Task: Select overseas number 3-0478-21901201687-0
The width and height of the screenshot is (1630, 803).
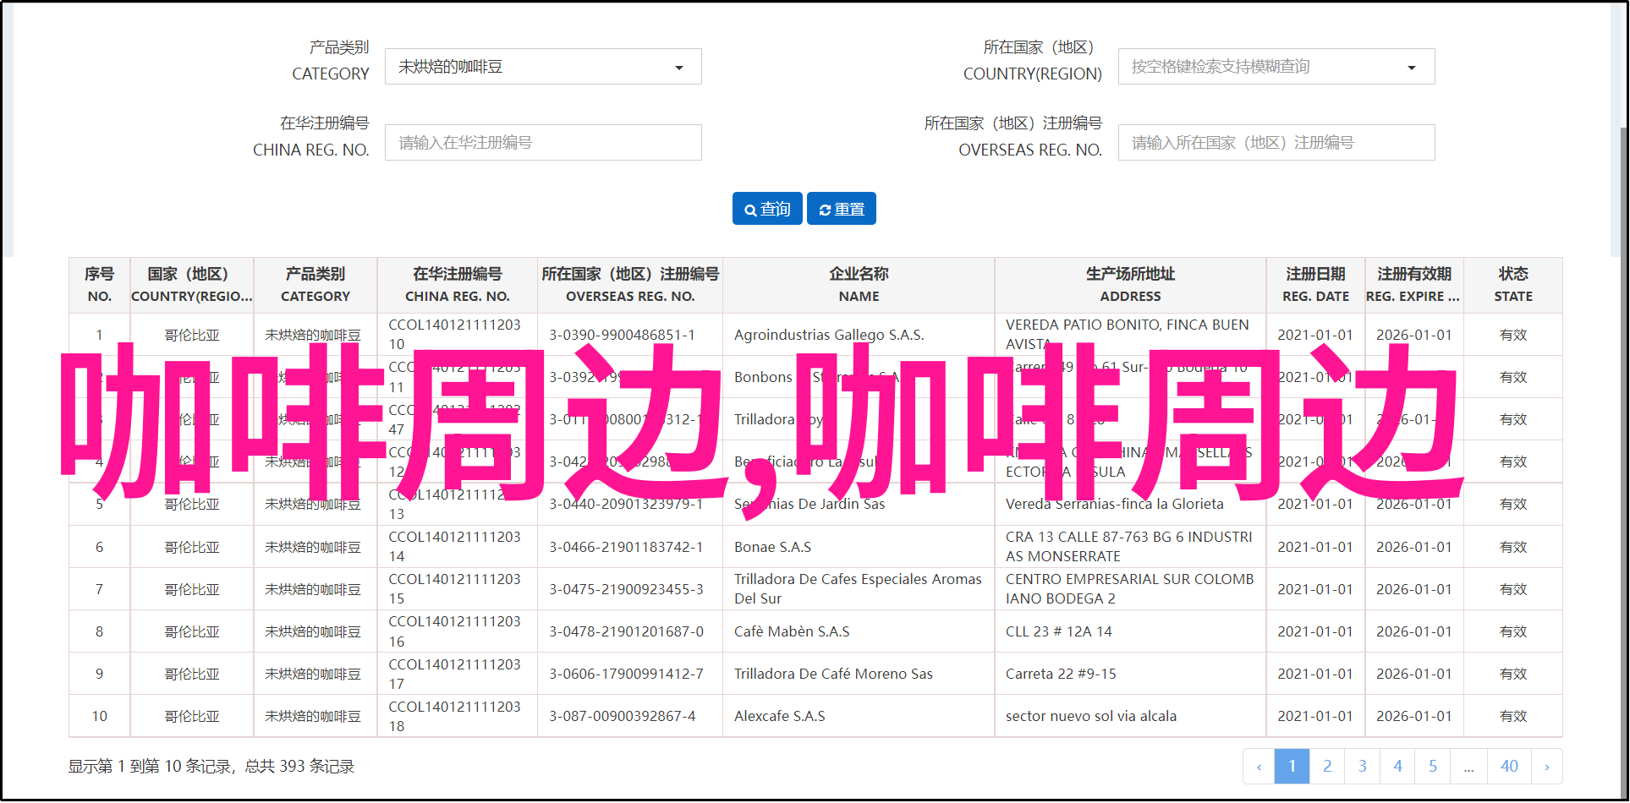Action: [x=626, y=631]
